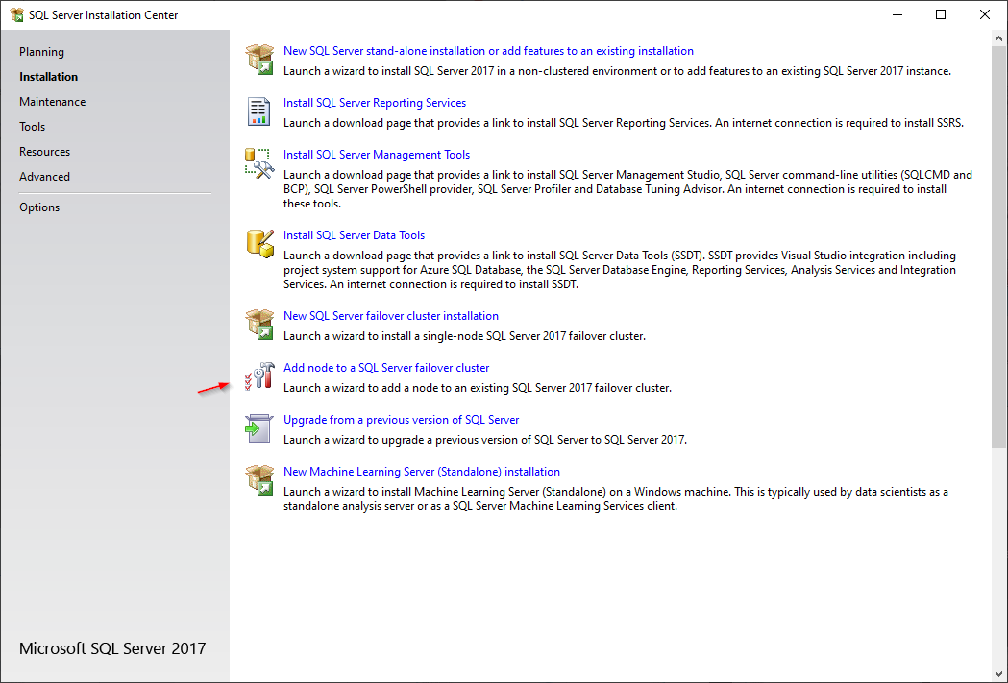
Task: Click the Upgrade green arrow icon
Action: point(259,428)
